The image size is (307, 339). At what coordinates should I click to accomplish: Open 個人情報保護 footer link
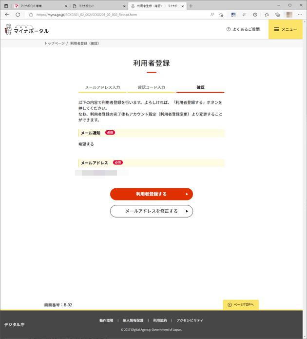click(133, 320)
